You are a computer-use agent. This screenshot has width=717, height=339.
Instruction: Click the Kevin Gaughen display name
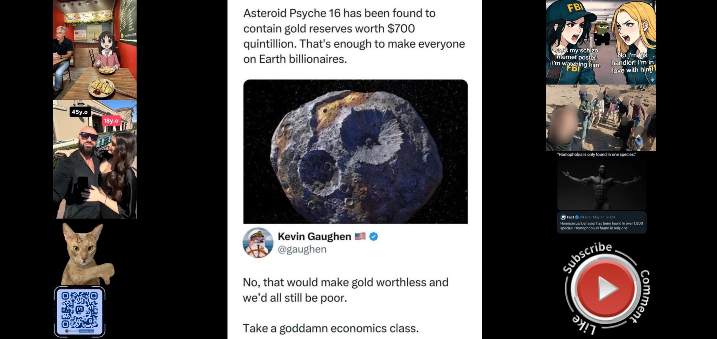pos(314,236)
